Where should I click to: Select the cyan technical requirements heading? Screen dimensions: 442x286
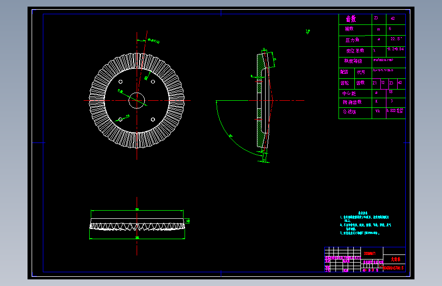click(363, 213)
